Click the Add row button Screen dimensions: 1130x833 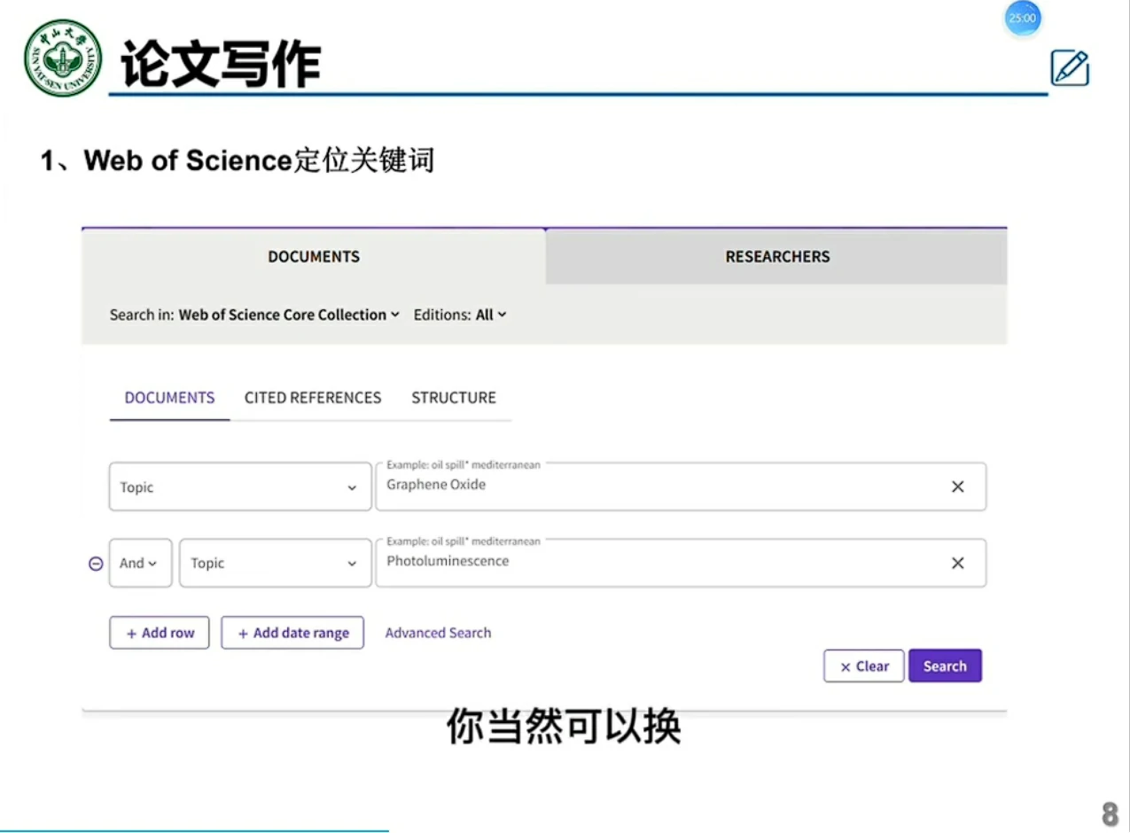click(160, 633)
